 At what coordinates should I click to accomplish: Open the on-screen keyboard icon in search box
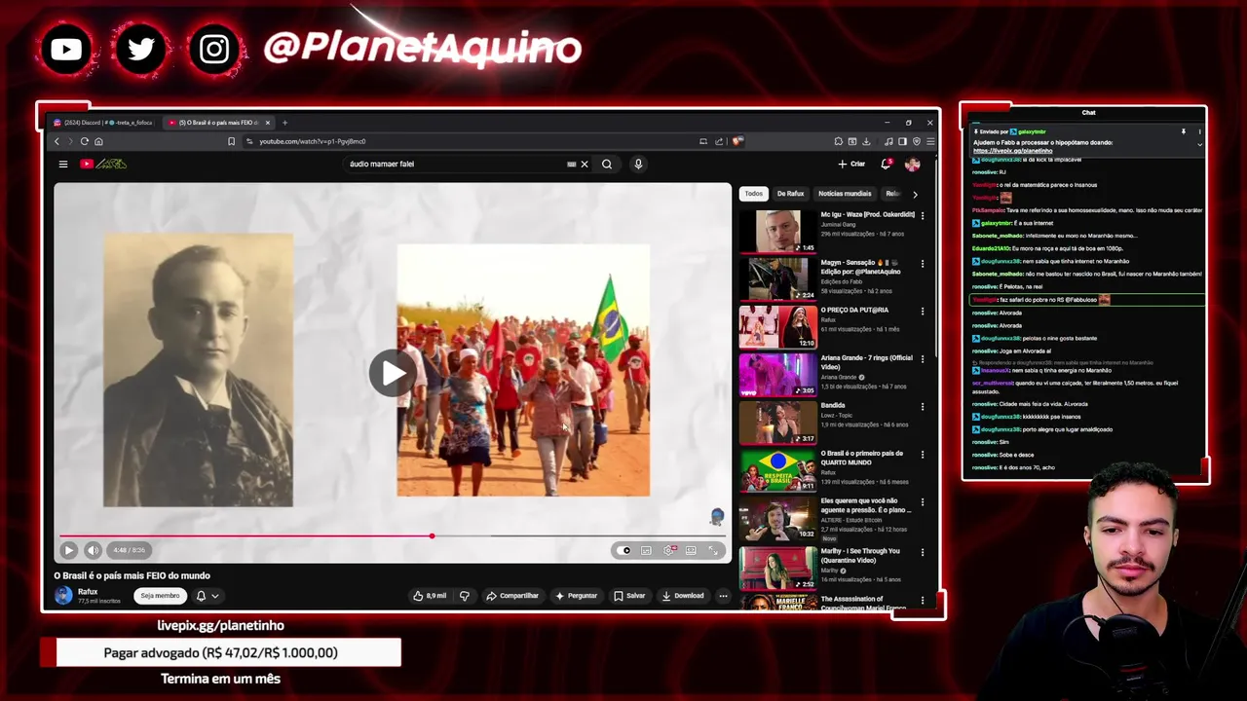[x=572, y=164]
